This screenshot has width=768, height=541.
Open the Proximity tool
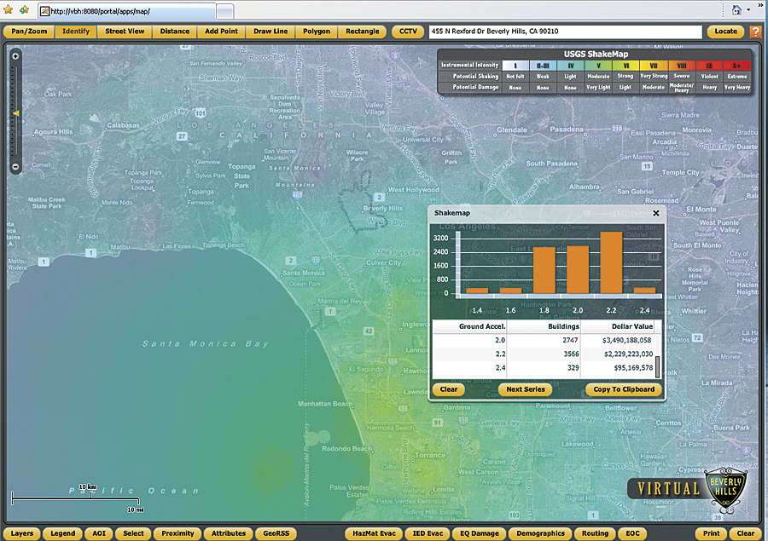[x=177, y=533]
